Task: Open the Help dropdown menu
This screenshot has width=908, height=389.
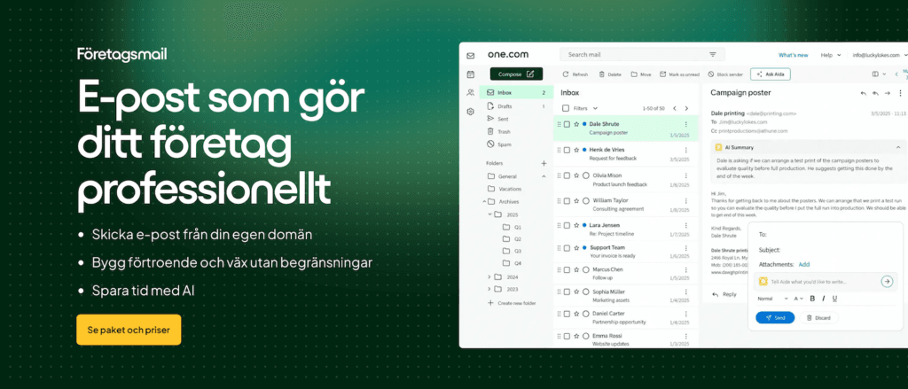Action: tap(830, 55)
